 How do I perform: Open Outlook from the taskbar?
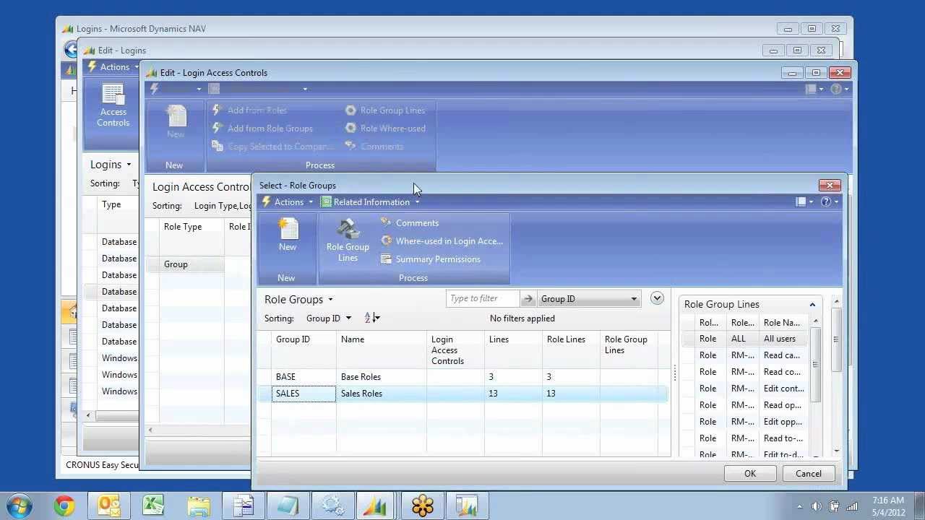(x=109, y=506)
